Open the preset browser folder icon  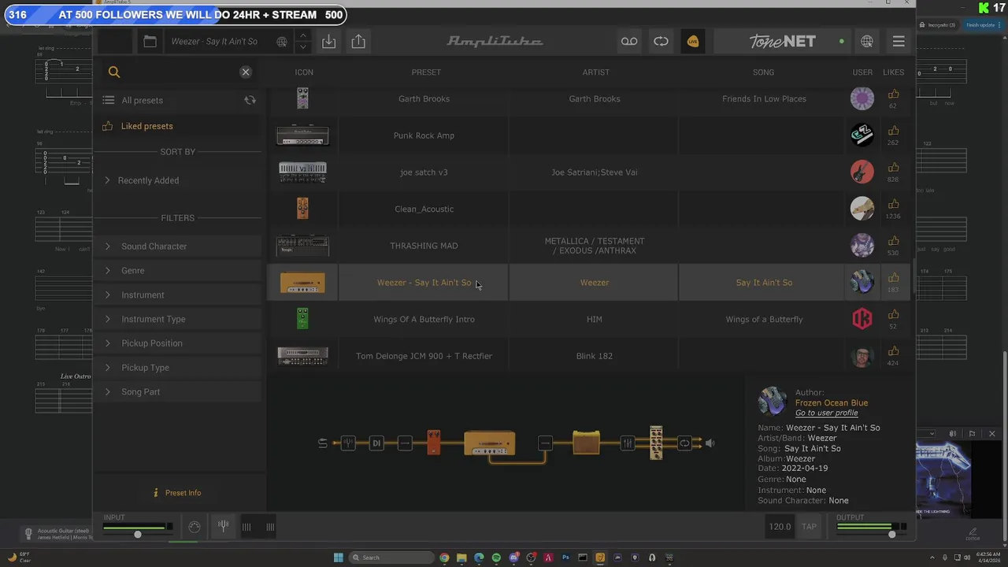150,42
